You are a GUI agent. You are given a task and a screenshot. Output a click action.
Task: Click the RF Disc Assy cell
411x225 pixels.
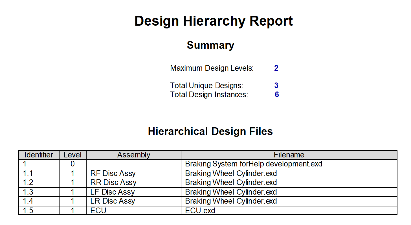[134, 173]
